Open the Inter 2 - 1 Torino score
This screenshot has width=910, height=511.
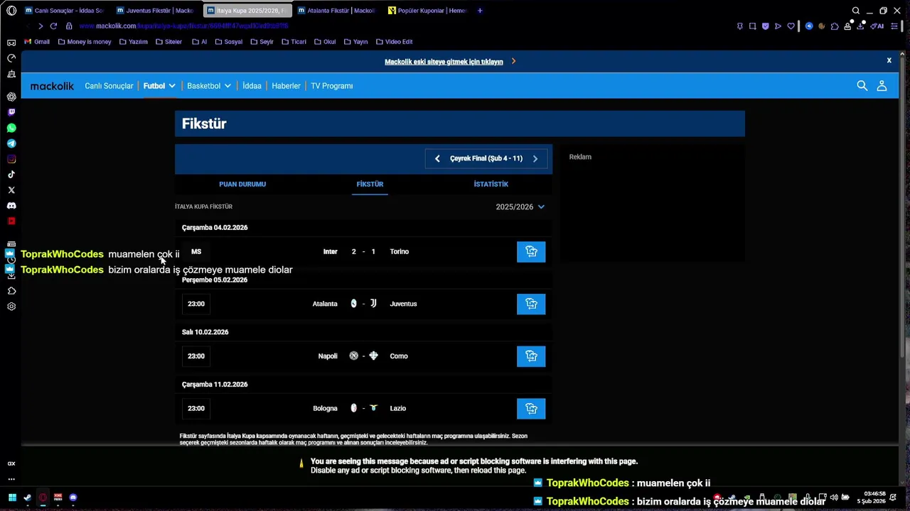click(363, 251)
